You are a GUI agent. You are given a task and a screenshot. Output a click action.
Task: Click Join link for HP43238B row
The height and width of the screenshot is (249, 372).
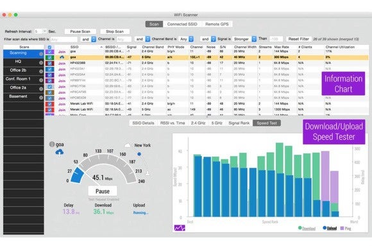click(62, 64)
